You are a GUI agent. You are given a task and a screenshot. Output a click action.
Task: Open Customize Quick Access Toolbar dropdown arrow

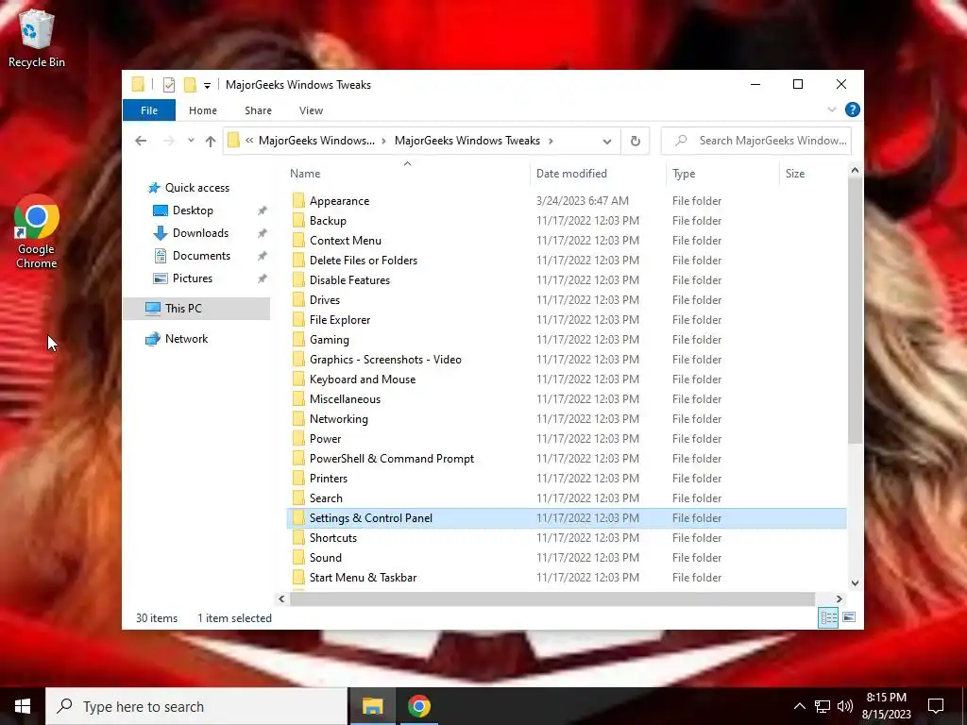click(x=207, y=86)
